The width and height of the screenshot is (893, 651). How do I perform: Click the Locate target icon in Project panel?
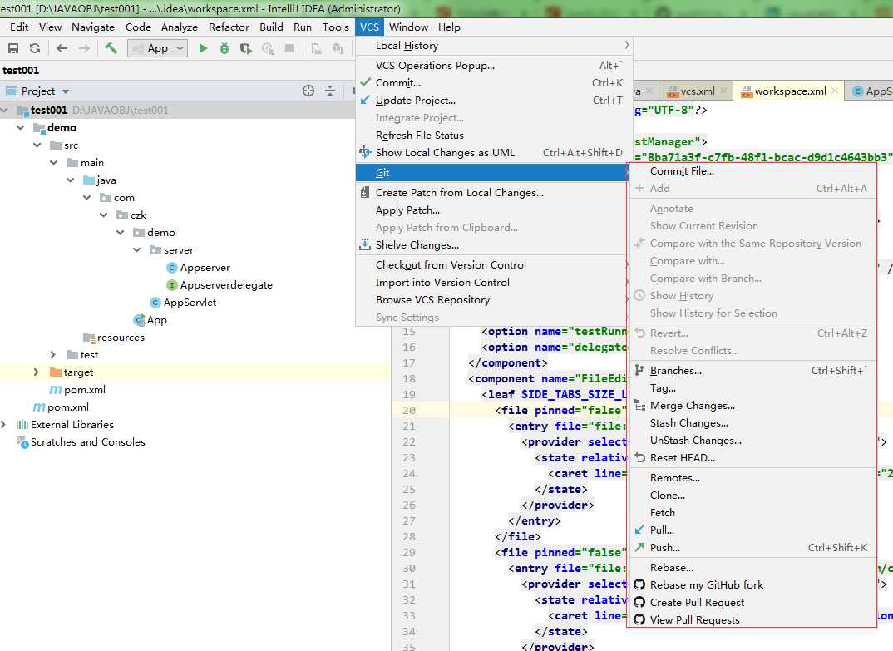tap(308, 91)
